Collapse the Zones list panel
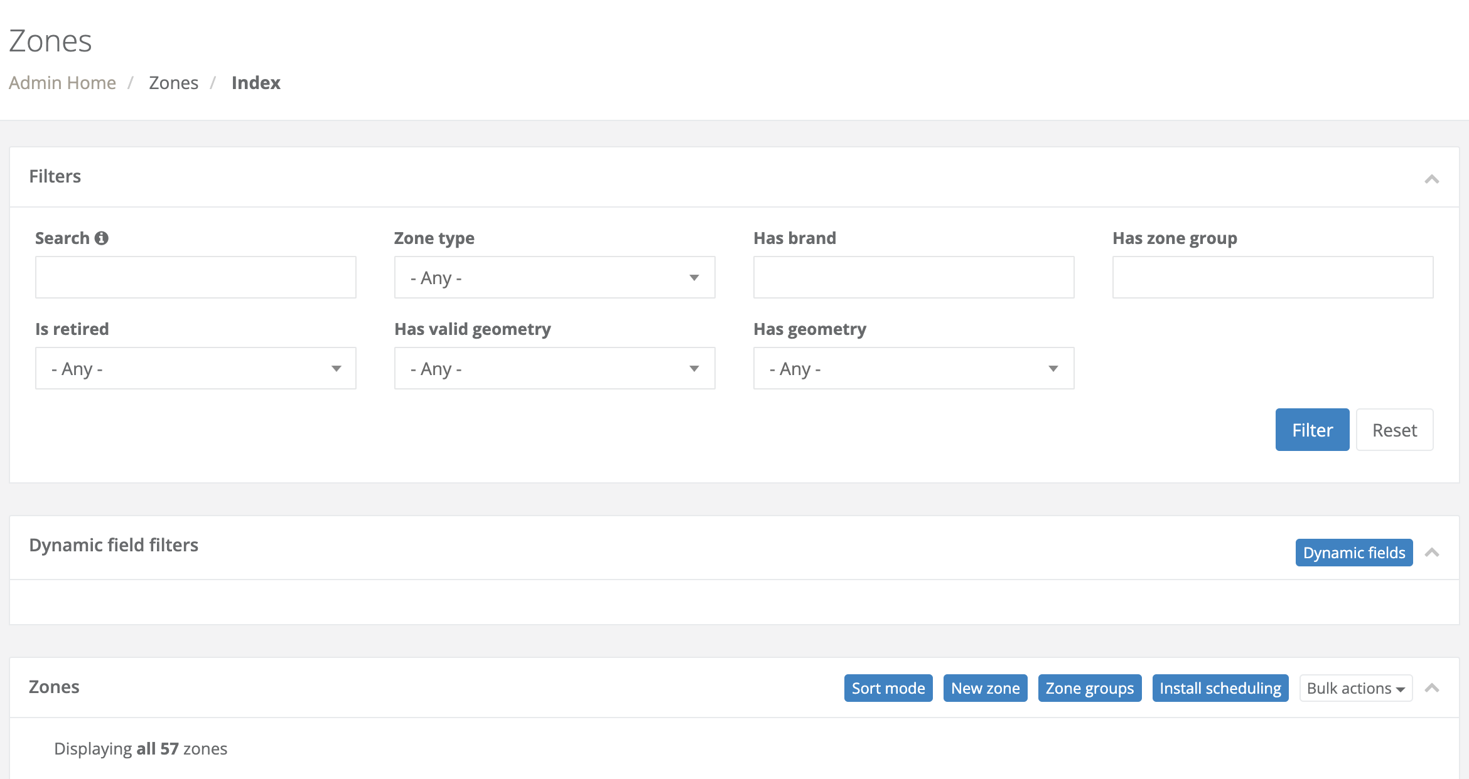The image size is (1469, 779). tap(1432, 687)
